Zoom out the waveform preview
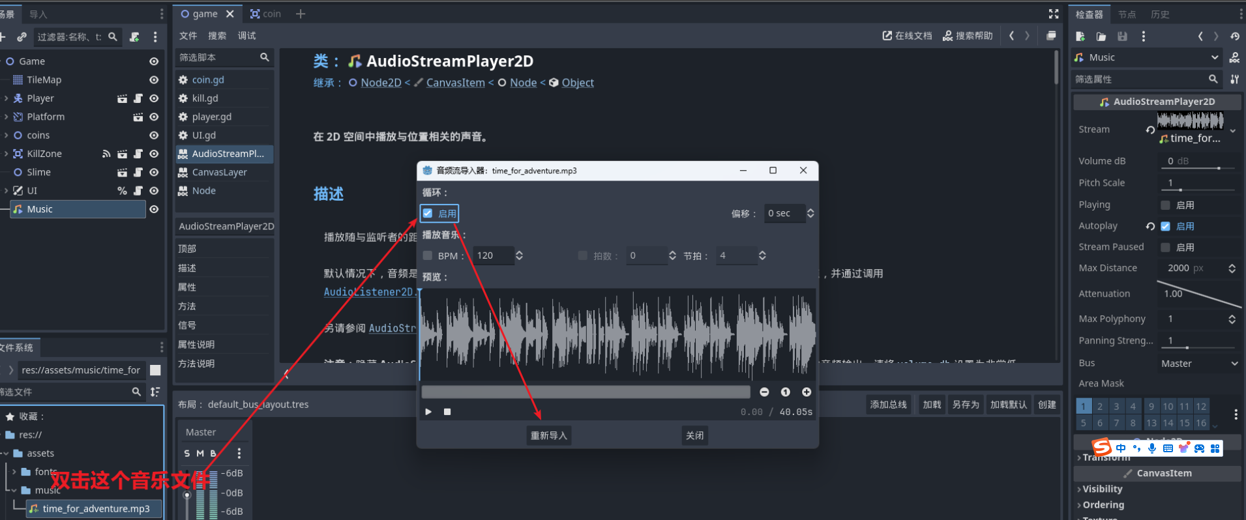The width and height of the screenshot is (1246, 520). point(764,392)
